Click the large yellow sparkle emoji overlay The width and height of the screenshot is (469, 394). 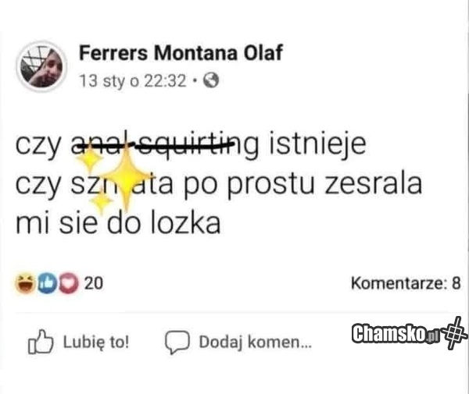[x=126, y=177]
